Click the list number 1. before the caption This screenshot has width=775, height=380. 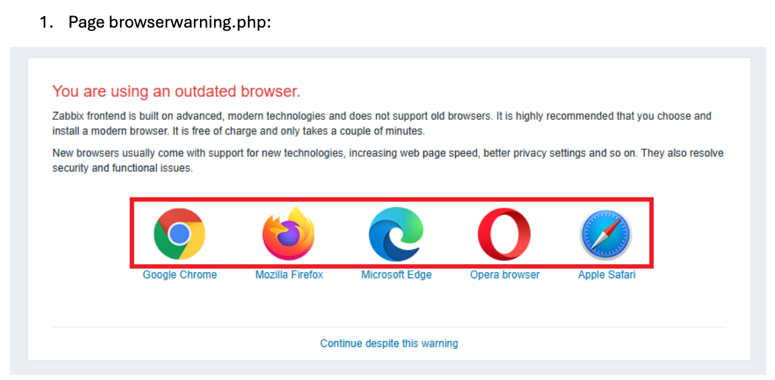click(46, 22)
